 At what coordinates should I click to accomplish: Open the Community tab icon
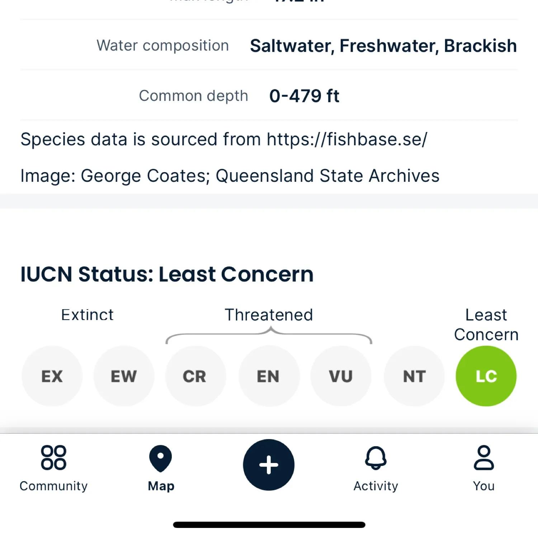(x=53, y=458)
